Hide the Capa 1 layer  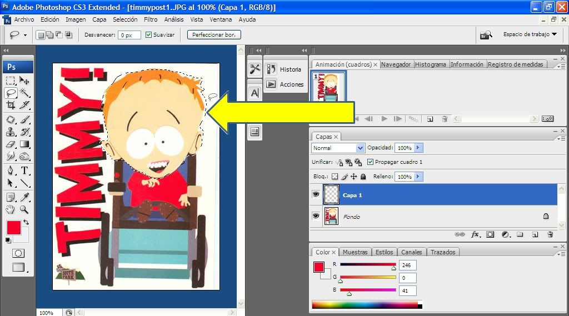coord(316,194)
